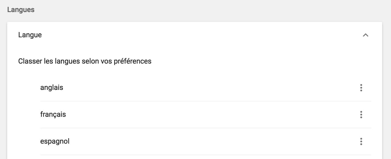The height and width of the screenshot is (159, 391).
Task: Click the Langue card title
Action: tap(30, 35)
